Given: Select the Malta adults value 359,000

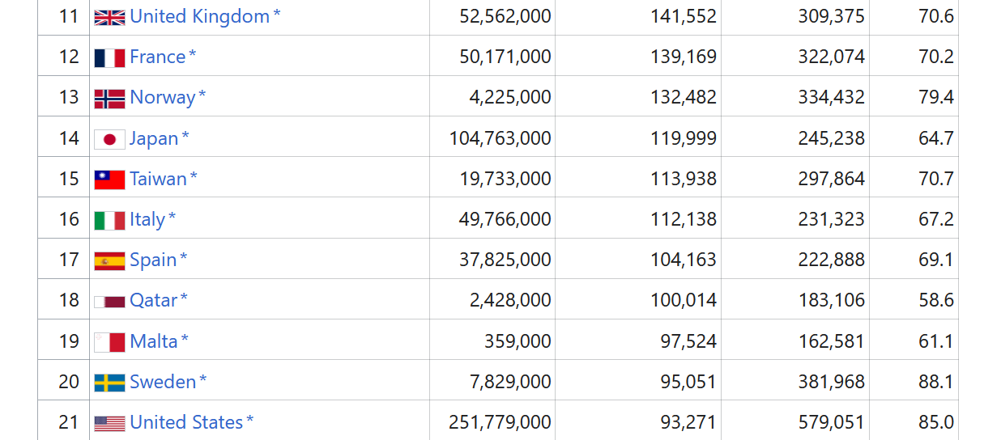Looking at the screenshot, I should click(x=518, y=341).
